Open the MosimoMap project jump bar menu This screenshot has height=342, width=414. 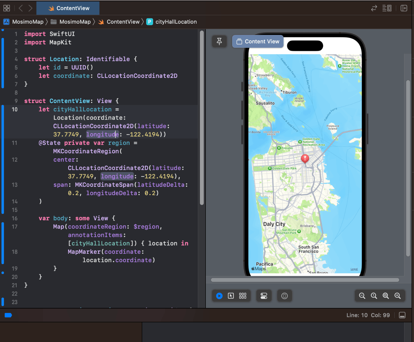28,22
